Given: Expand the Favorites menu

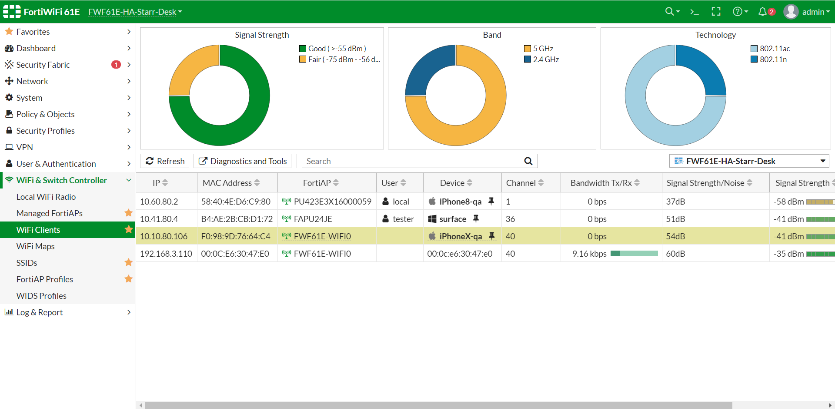Looking at the screenshot, I should tap(68, 32).
